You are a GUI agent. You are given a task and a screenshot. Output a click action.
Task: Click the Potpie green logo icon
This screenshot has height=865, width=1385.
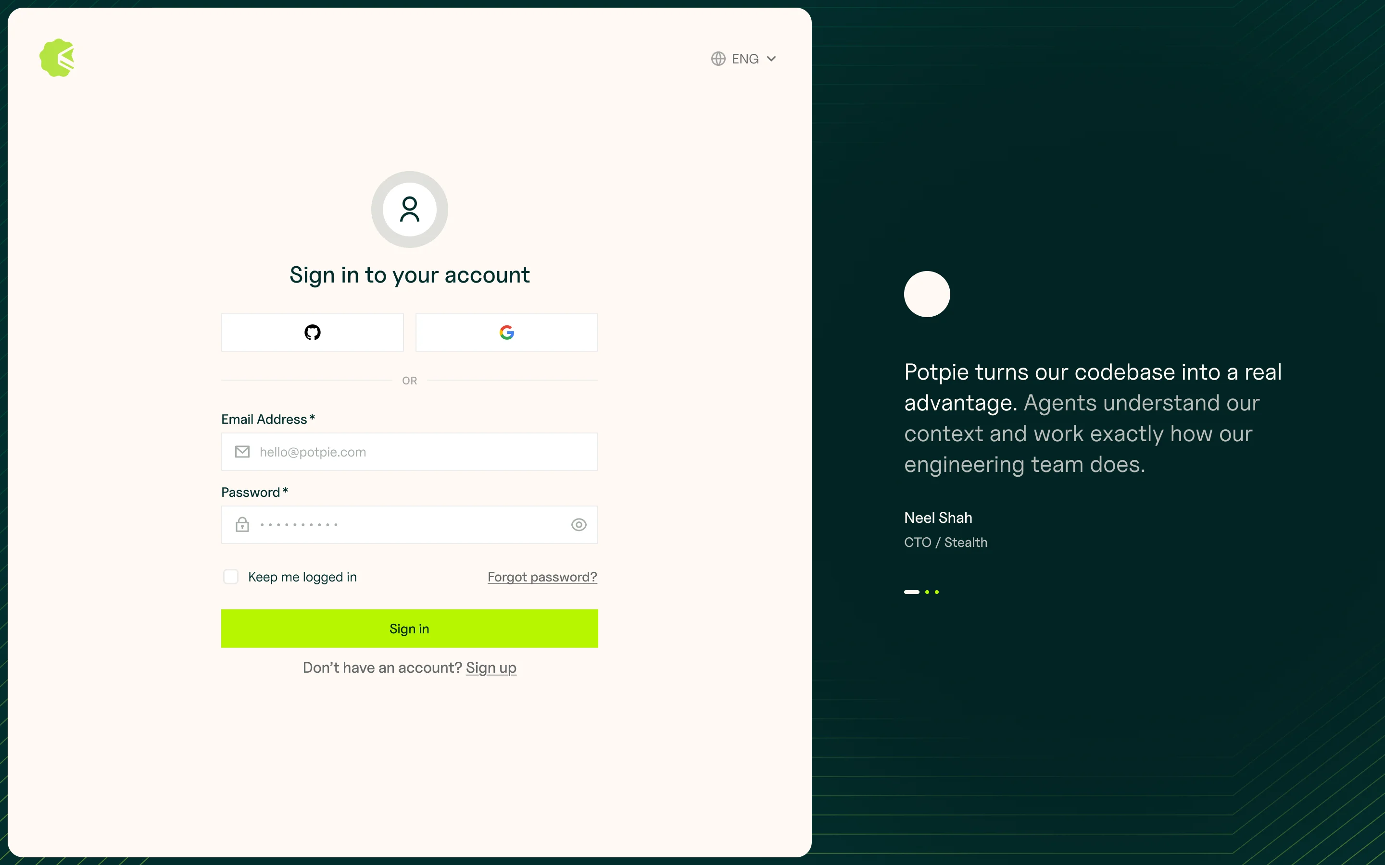pos(57,58)
